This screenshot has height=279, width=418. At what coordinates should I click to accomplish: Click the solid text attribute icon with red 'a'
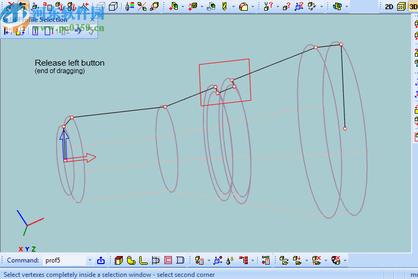pyautogui.click(x=47, y=6)
